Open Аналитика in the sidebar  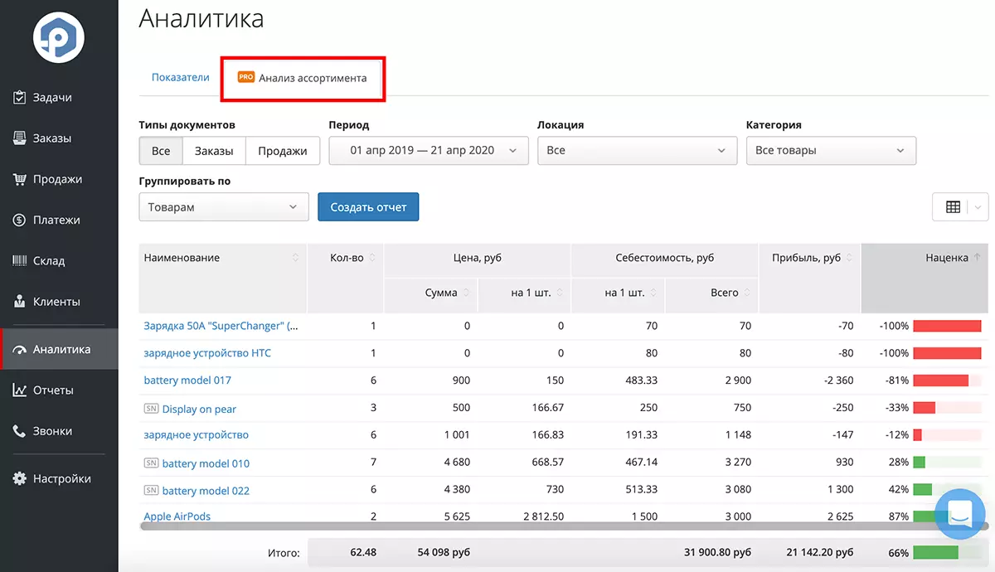pyautogui.click(x=59, y=349)
